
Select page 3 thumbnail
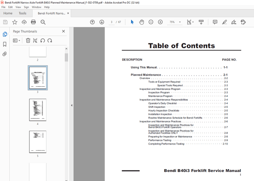(38, 78)
